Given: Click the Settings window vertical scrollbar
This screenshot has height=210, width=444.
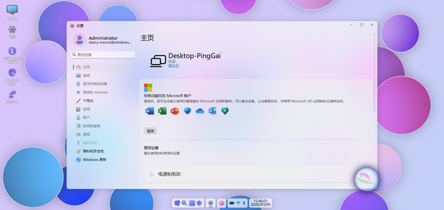Looking at the screenshot, I should (x=375, y=71).
